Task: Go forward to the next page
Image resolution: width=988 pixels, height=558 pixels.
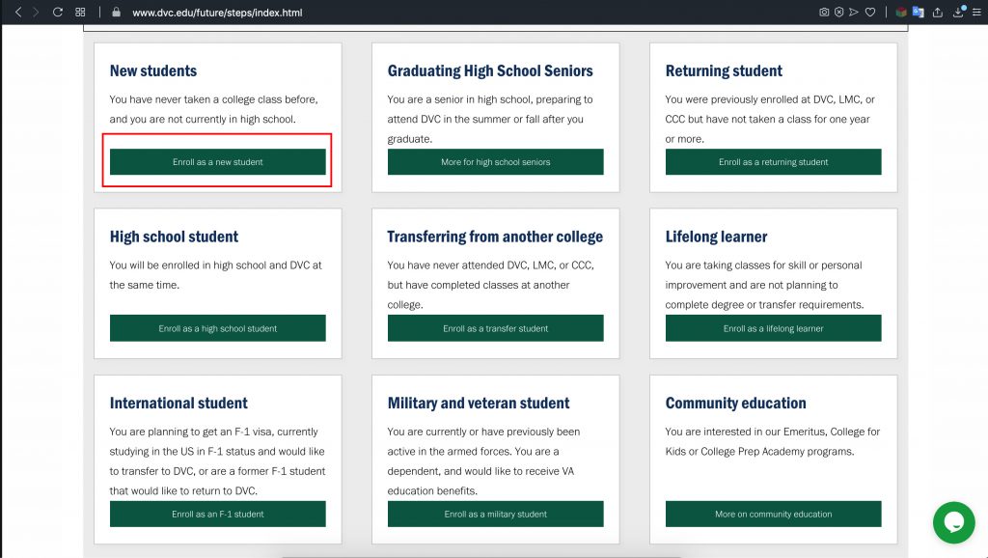Action: tap(36, 12)
